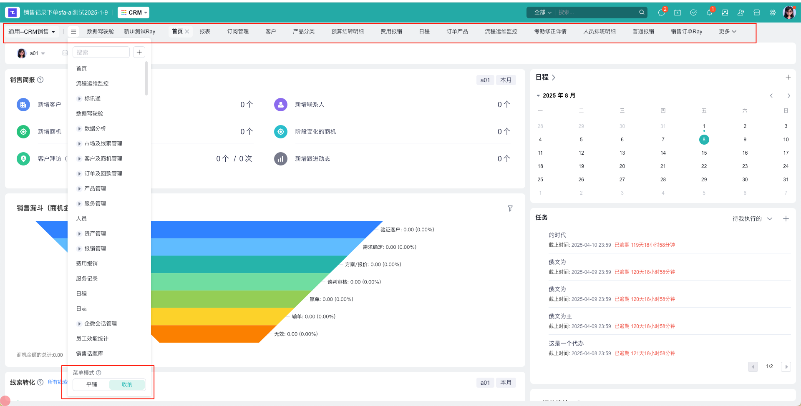Enable 收纳 menu mode
801x406 pixels.
click(x=127, y=384)
